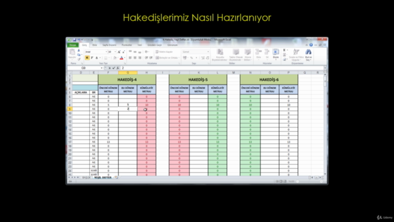Open the Dosya file tab
The height and width of the screenshot is (222, 394).
tap(73, 45)
